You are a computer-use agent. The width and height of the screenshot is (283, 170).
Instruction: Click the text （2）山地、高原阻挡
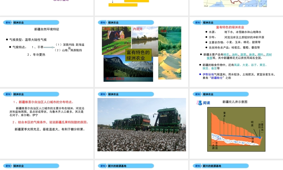point(68,50)
